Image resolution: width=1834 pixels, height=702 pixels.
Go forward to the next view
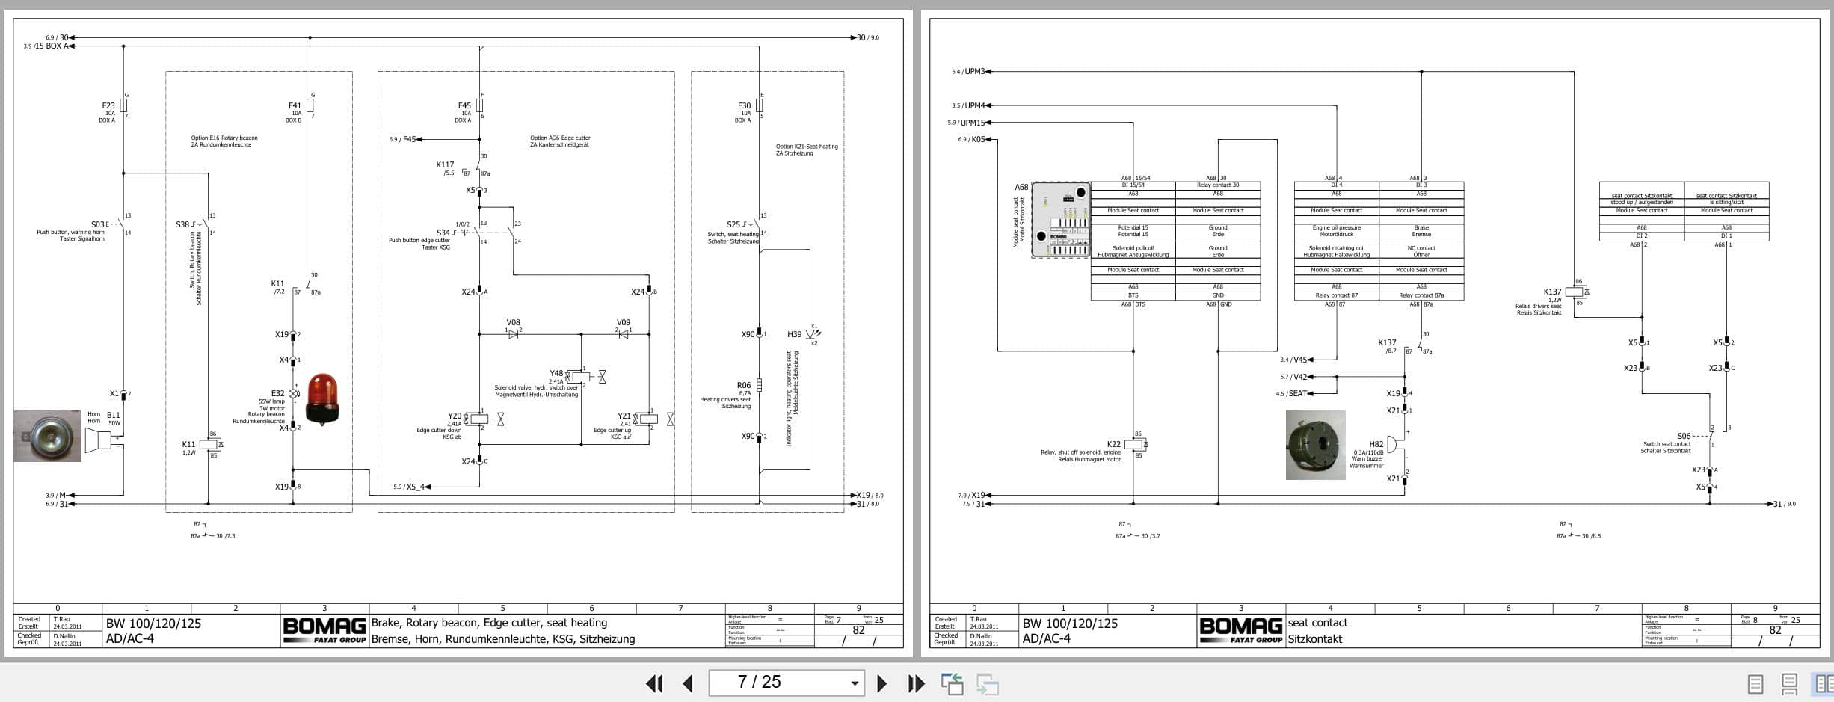(987, 683)
